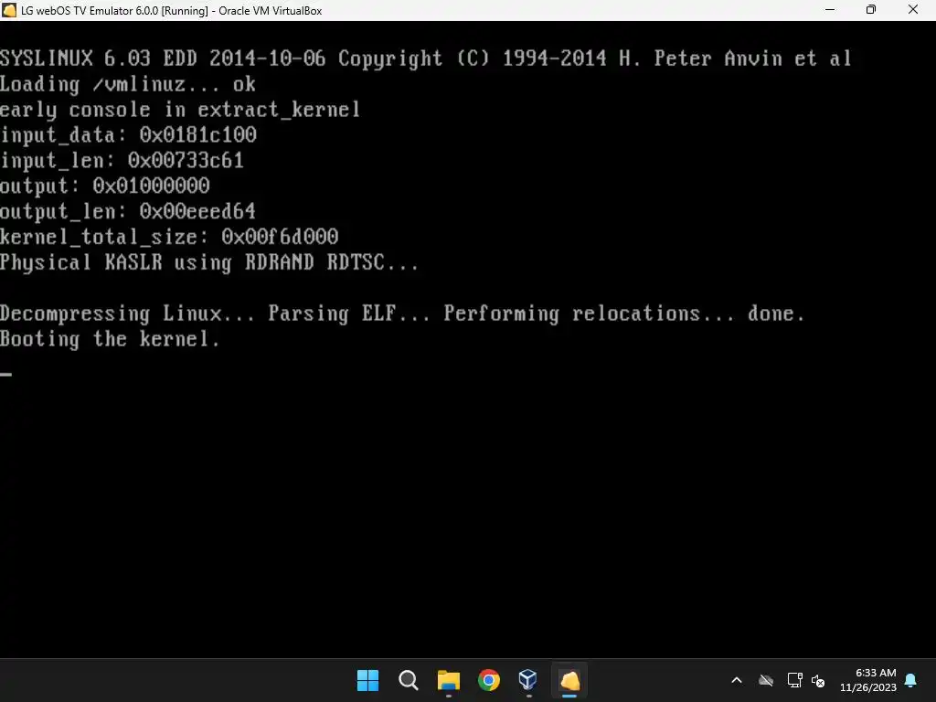Show hidden system tray icons
This screenshot has width=936, height=702.
tap(737, 680)
